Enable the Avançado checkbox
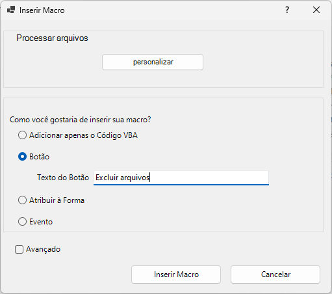The image size is (332, 294). (x=19, y=249)
